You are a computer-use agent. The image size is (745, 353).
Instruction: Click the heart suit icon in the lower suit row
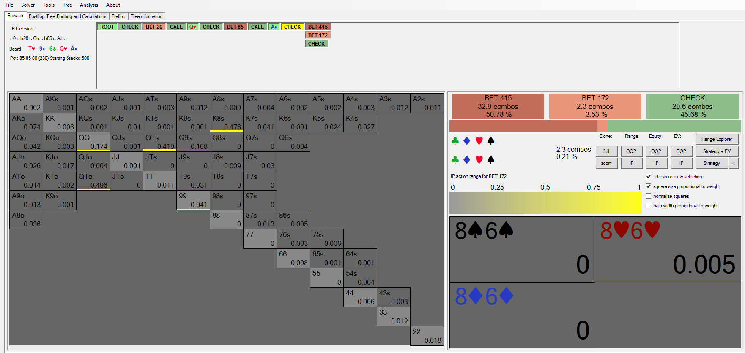pyautogui.click(x=479, y=160)
